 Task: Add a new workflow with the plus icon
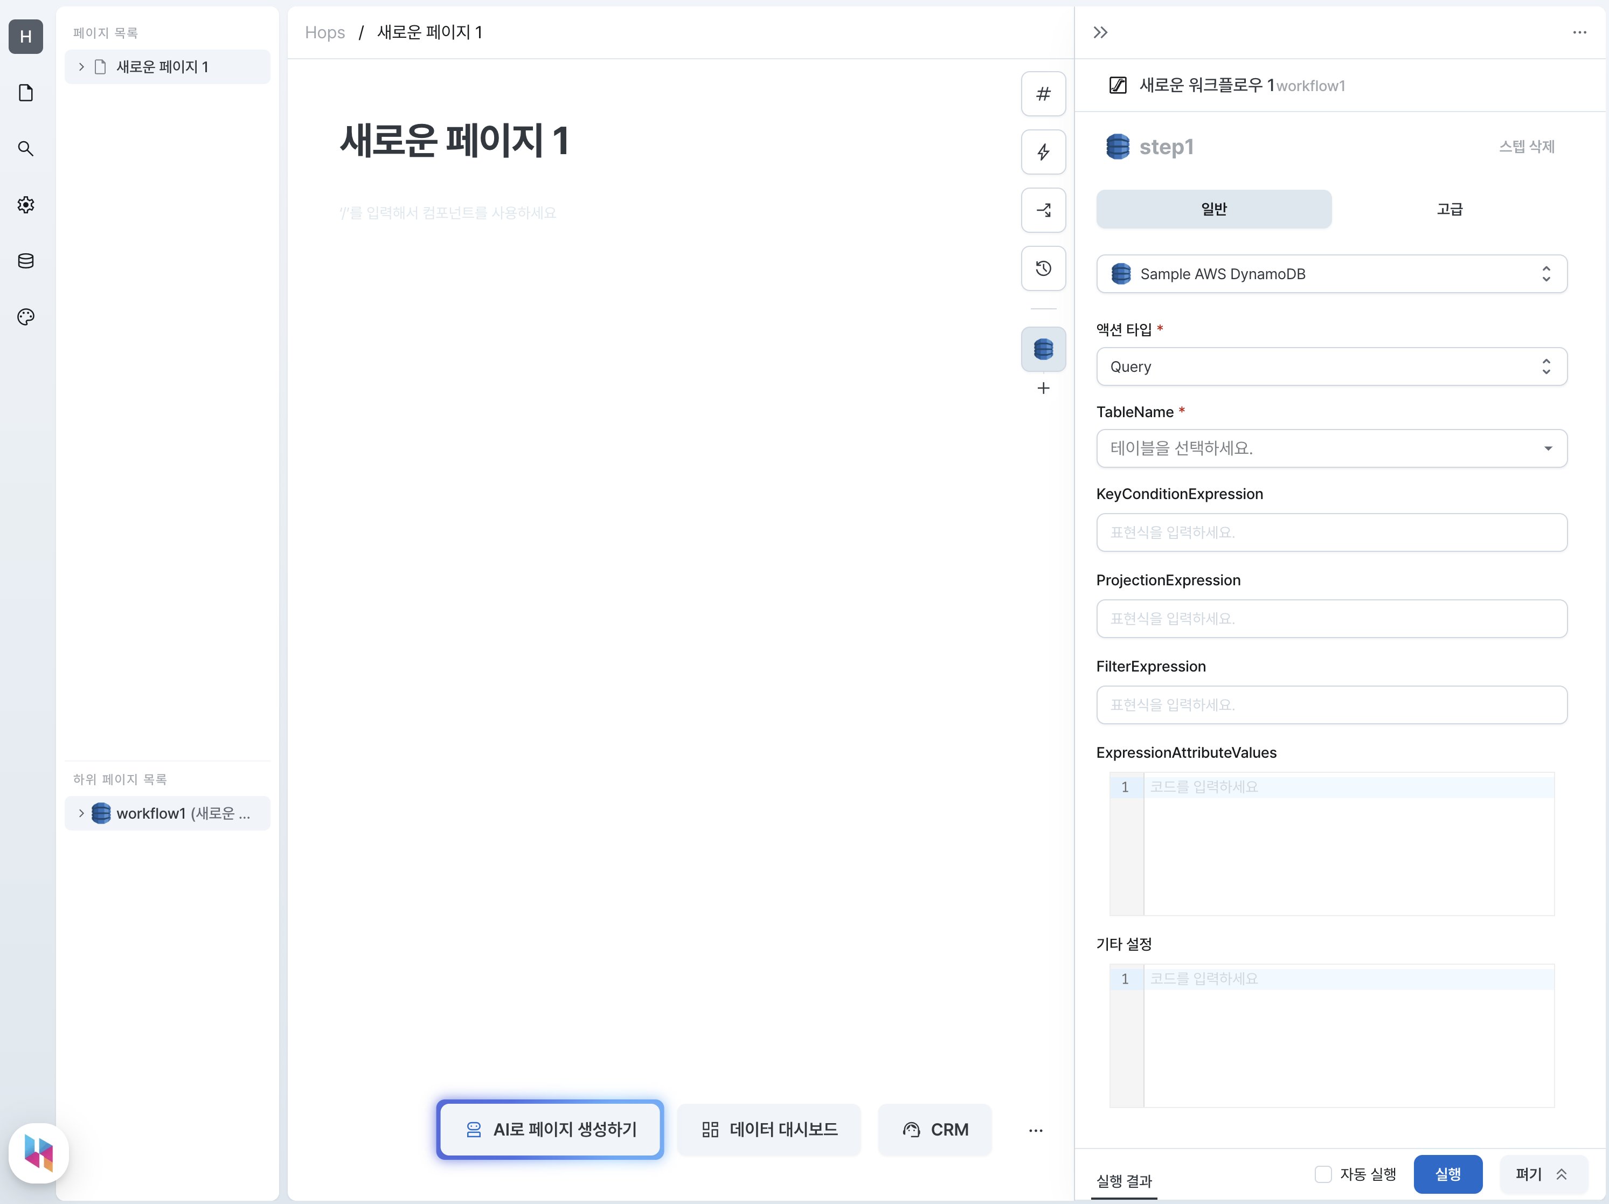[1043, 388]
